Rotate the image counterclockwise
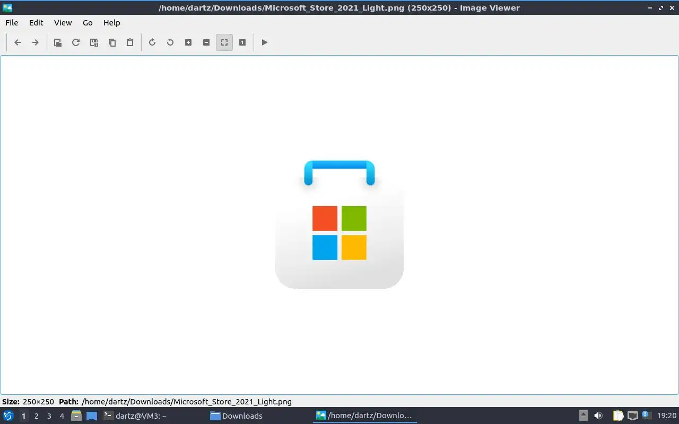The height and width of the screenshot is (424, 679). pos(170,42)
